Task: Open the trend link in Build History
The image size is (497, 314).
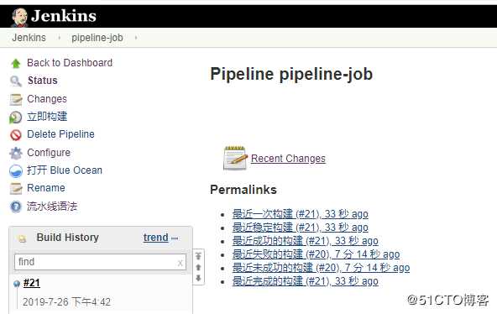Action: click(x=155, y=238)
